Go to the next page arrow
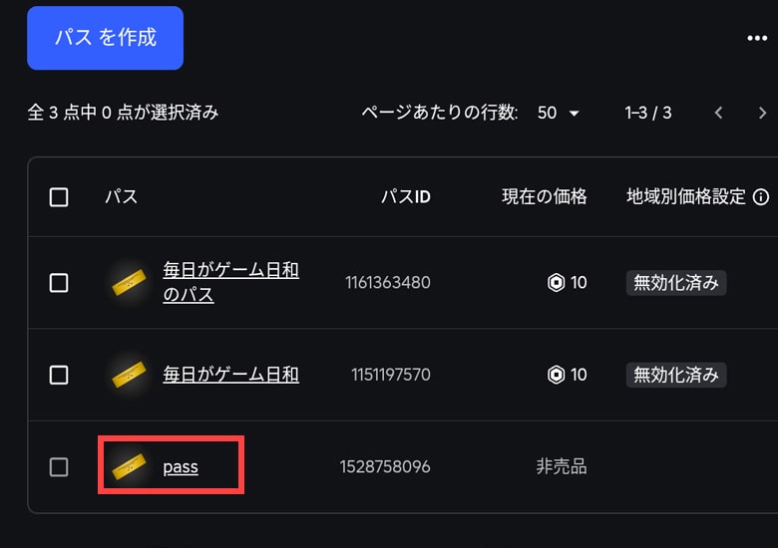Screen dimensions: 778x548 tap(762, 114)
